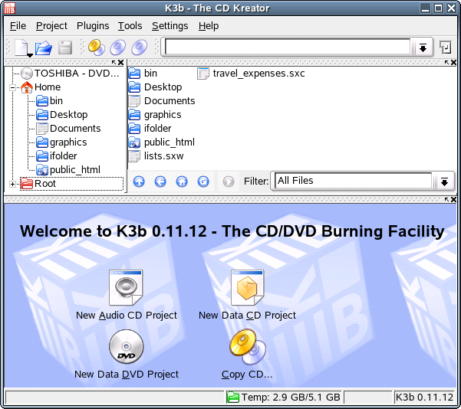Screen dimensions: 461x409
Task: Open the Plugins menu
Action: tap(93, 26)
